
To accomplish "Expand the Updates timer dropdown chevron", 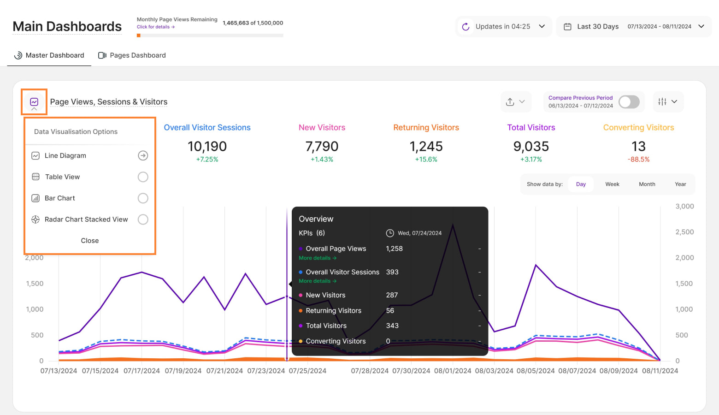I will [542, 26].
